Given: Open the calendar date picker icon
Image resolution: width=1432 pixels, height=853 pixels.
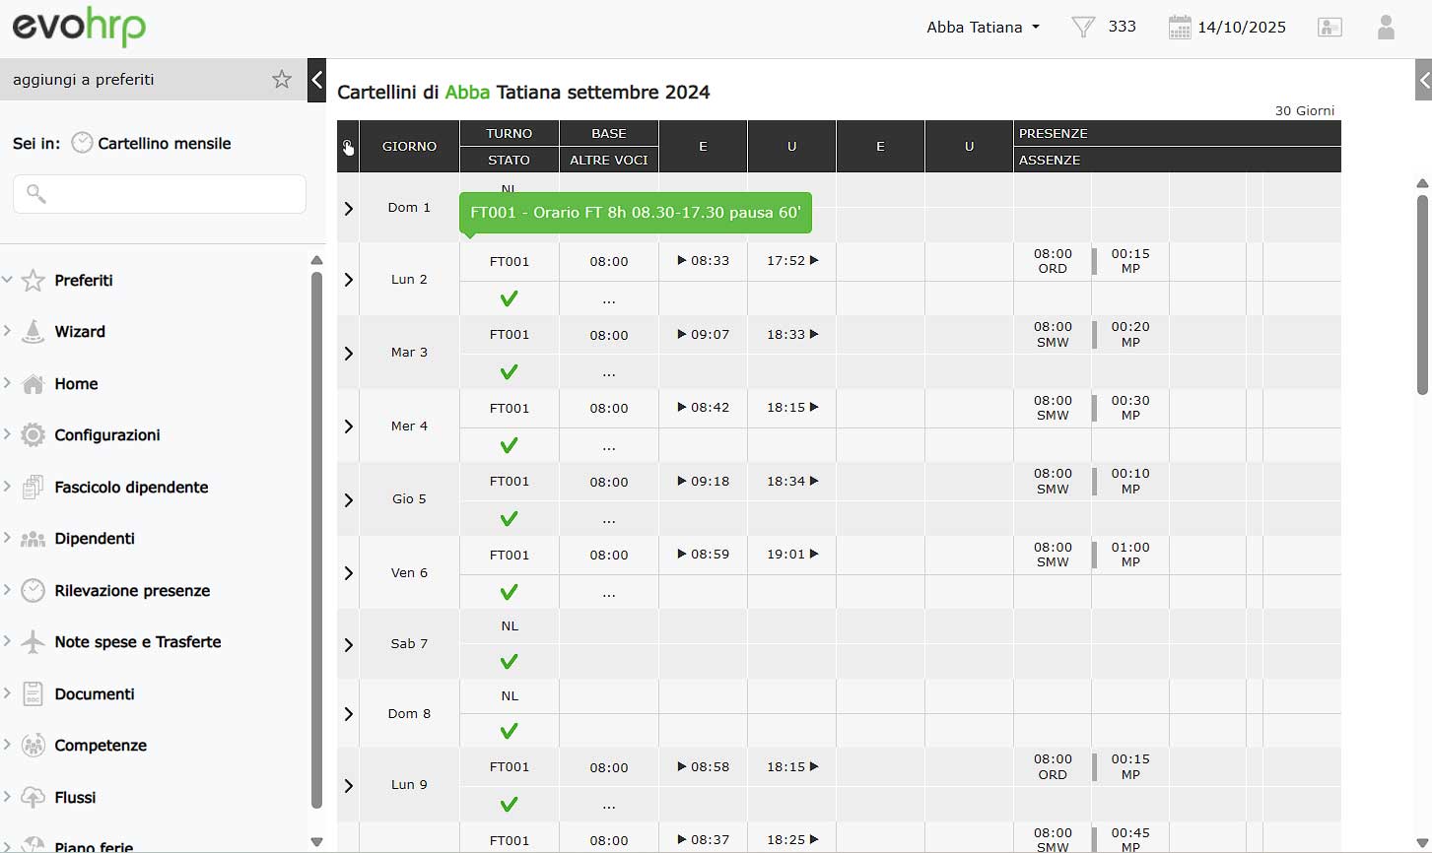Looking at the screenshot, I should (1179, 28).
